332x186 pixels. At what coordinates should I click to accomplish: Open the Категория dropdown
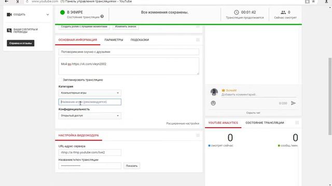tap(90, 93)
